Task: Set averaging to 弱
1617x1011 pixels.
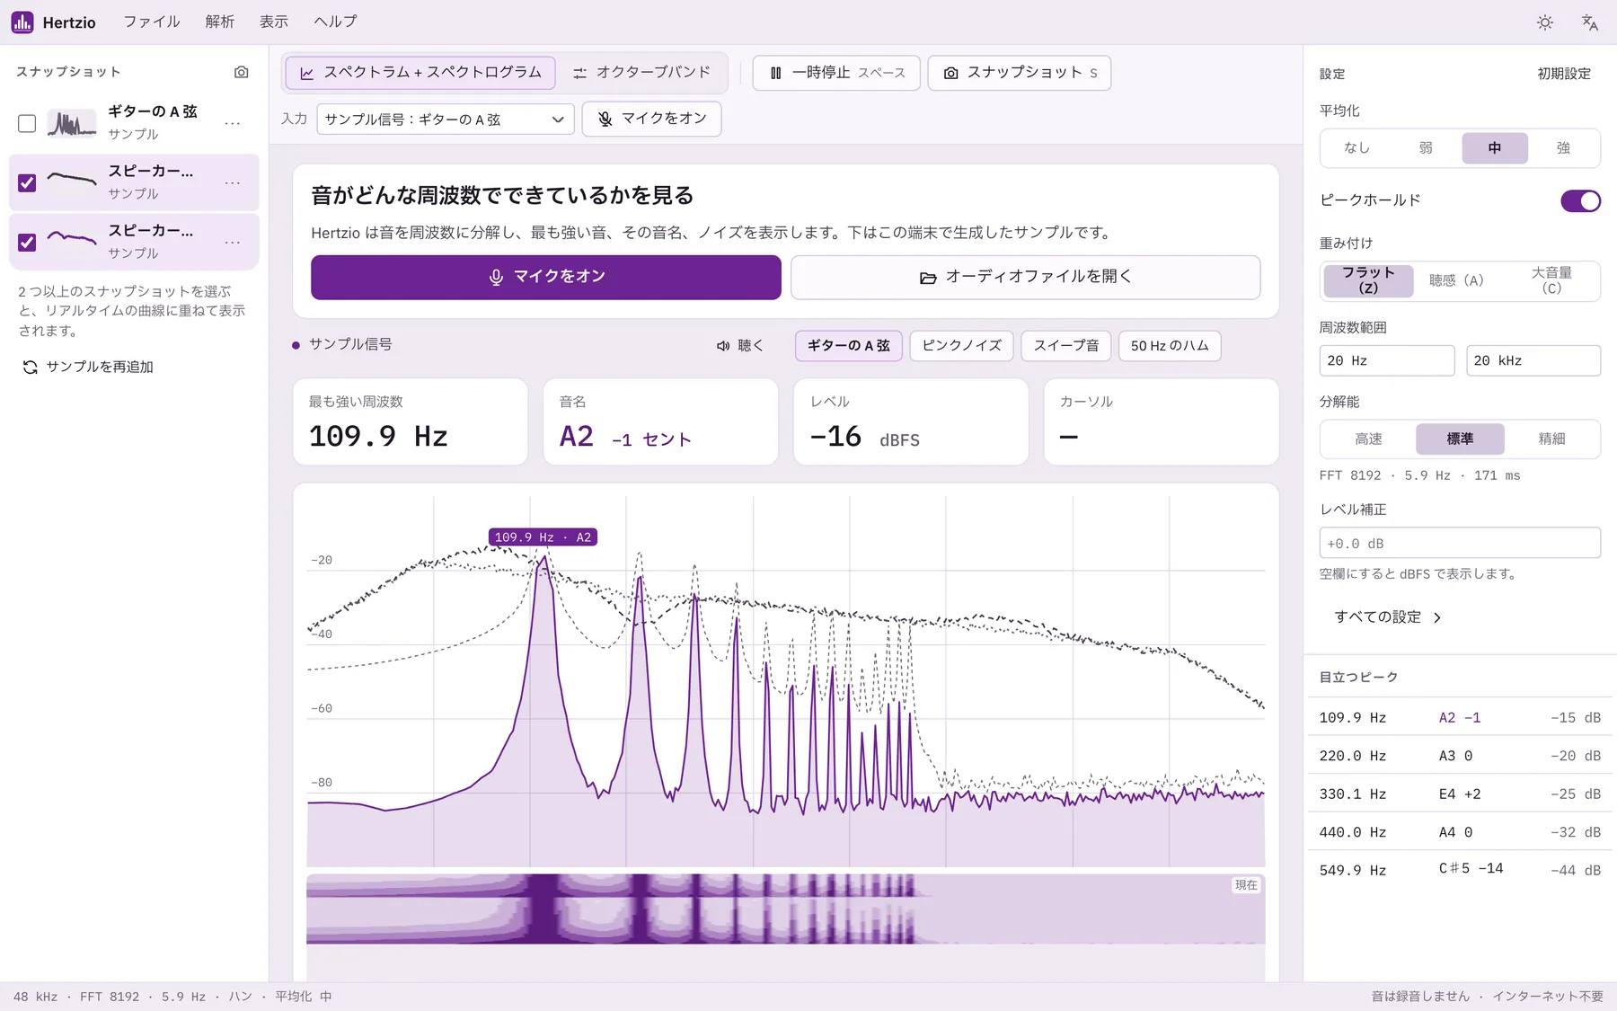Action: point(1426,148)
